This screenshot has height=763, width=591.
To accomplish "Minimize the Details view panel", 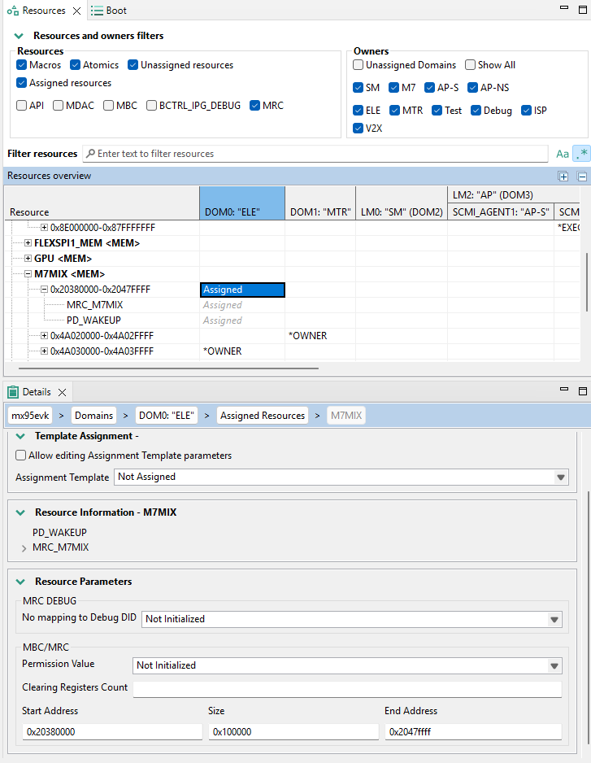I will click(564, 390).
